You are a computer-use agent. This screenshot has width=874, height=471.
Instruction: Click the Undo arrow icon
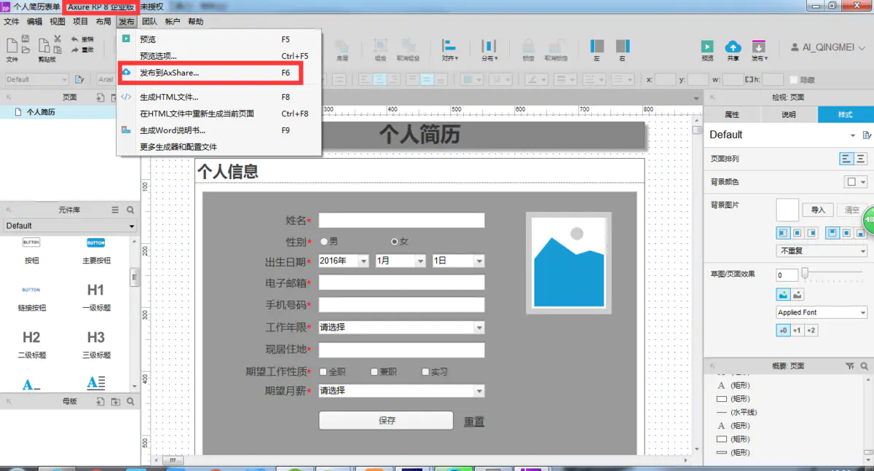pos(75,39)
